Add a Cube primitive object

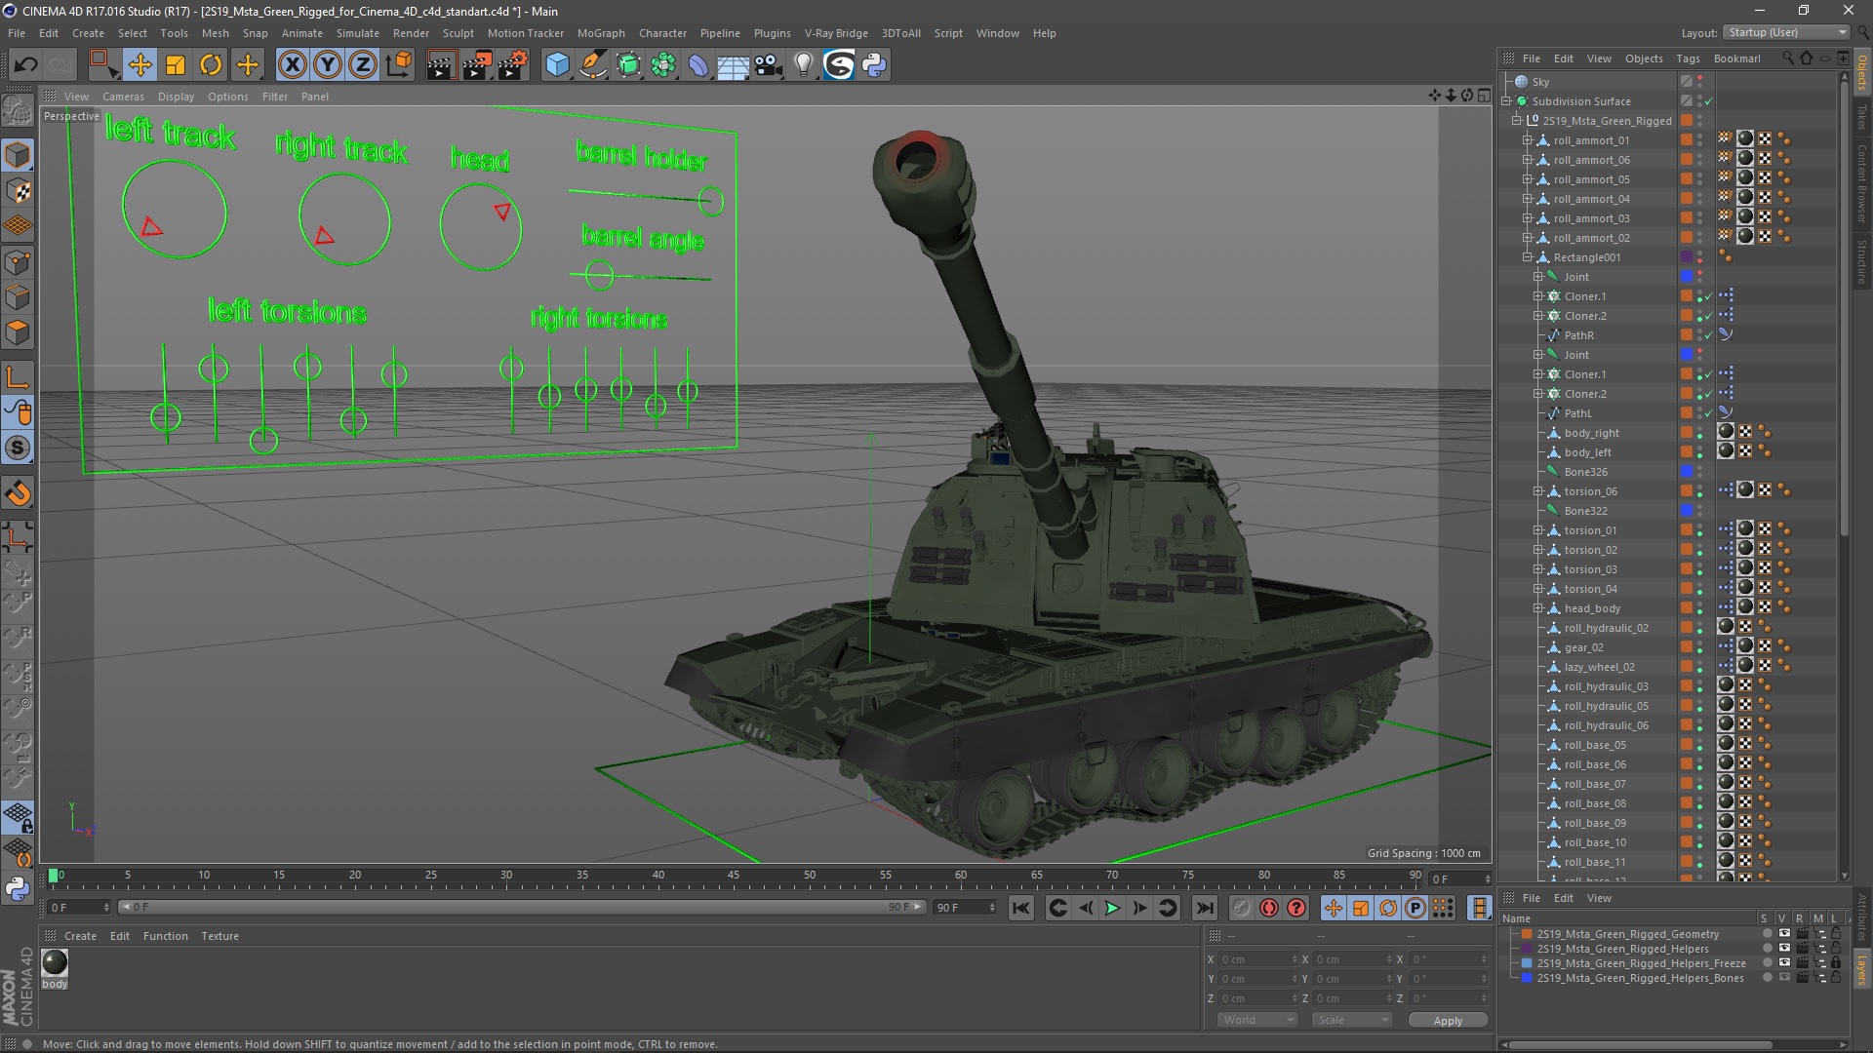tap(557, 65)
